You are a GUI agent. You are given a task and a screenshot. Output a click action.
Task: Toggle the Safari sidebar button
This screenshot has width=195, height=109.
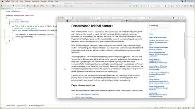pyautogui.click(x=73, y=18)
